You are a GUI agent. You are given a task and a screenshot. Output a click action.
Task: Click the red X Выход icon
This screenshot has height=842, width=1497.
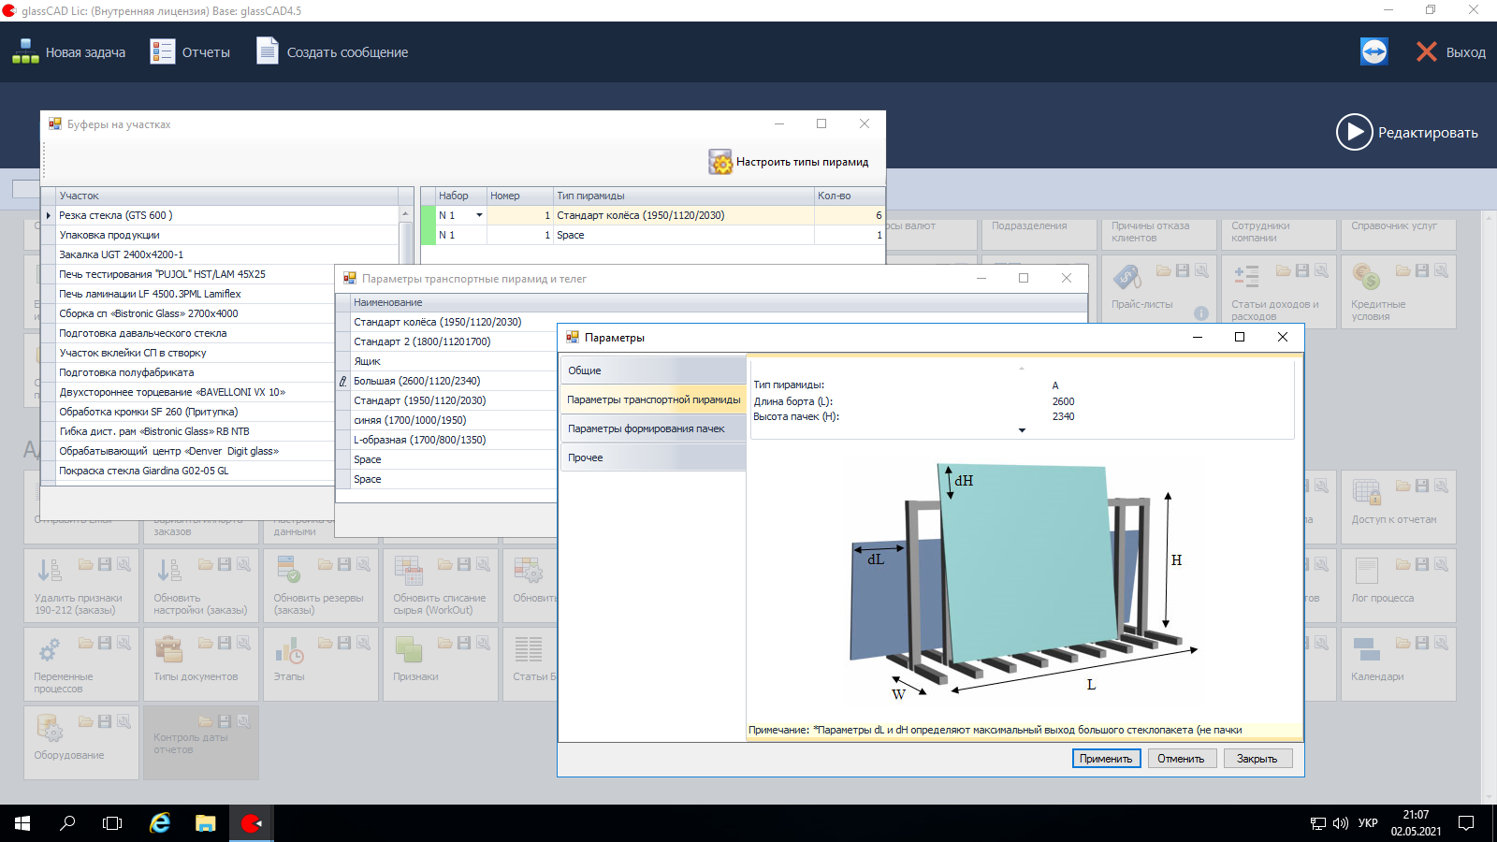1426,51
